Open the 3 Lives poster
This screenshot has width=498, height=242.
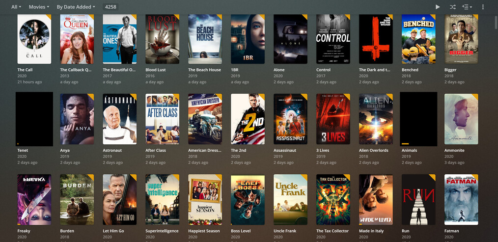(x=333, y=119)
